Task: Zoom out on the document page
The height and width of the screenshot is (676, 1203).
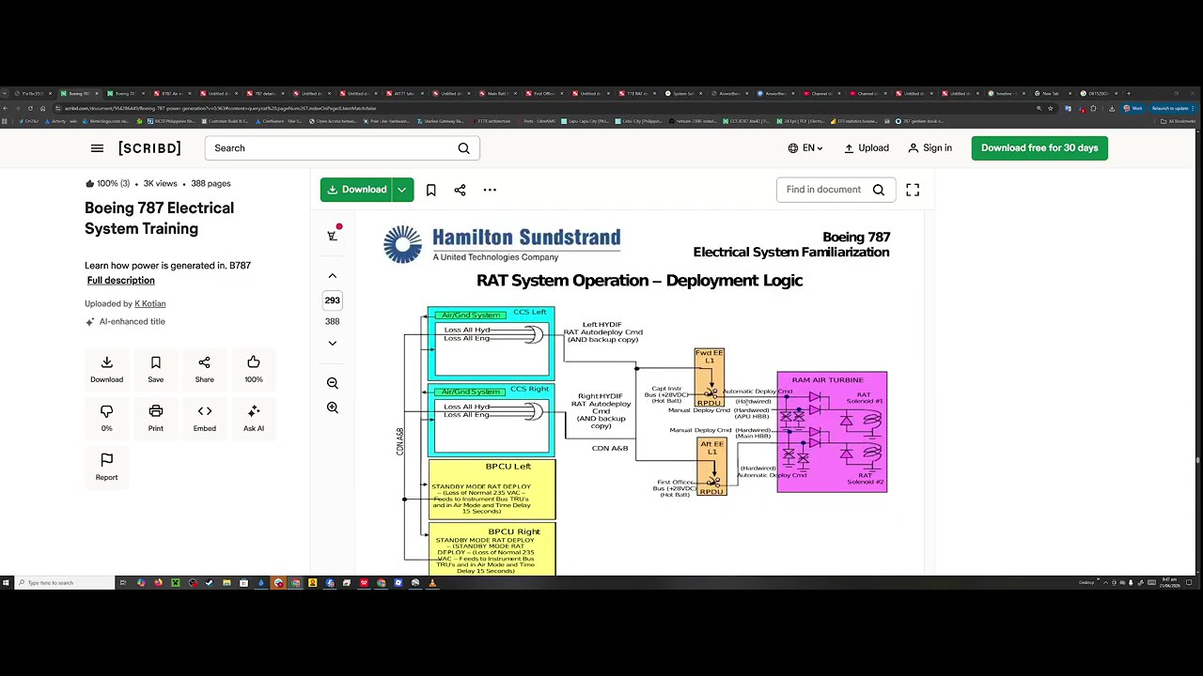Action: [332, 383]
